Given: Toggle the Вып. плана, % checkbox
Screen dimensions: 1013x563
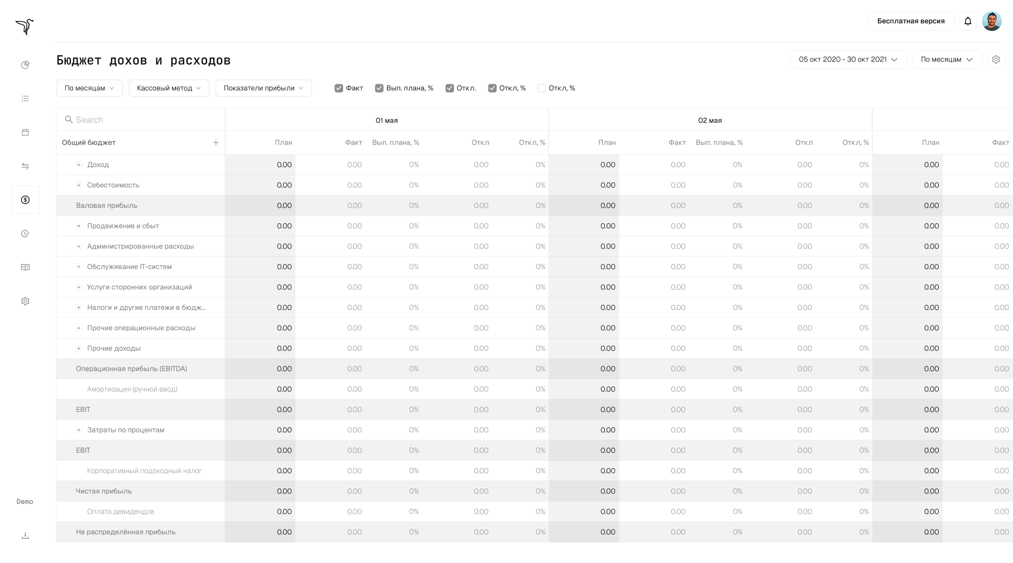Looking at the screenshot, I should pyautogui.click(x=379, y=88).
